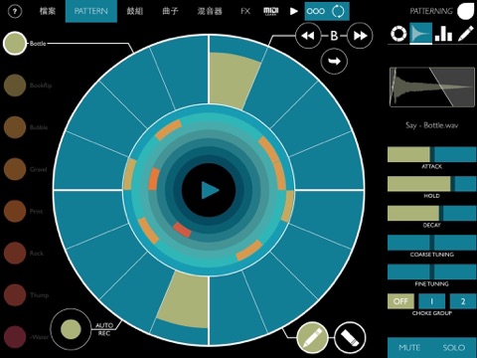Mute the Bottle track

pos(409,347)
